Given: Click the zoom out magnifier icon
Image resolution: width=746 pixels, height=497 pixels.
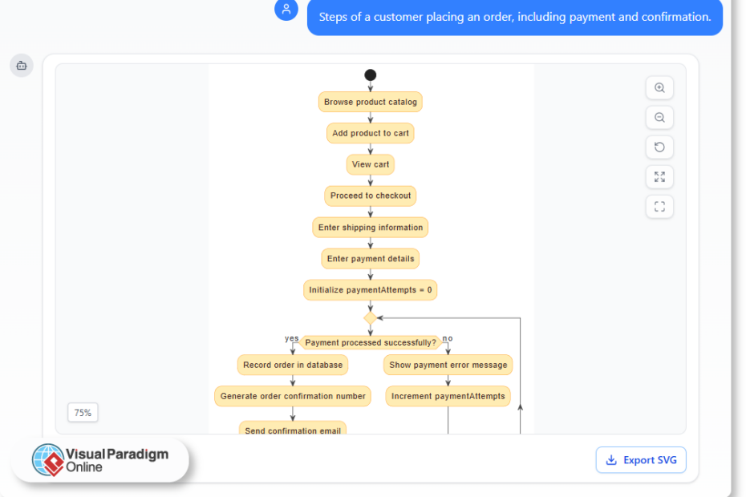Looking at the screenshot, I should (659, 117).
